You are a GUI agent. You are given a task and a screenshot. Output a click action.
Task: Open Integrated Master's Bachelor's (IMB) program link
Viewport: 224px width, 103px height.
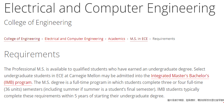pos(180,76)
